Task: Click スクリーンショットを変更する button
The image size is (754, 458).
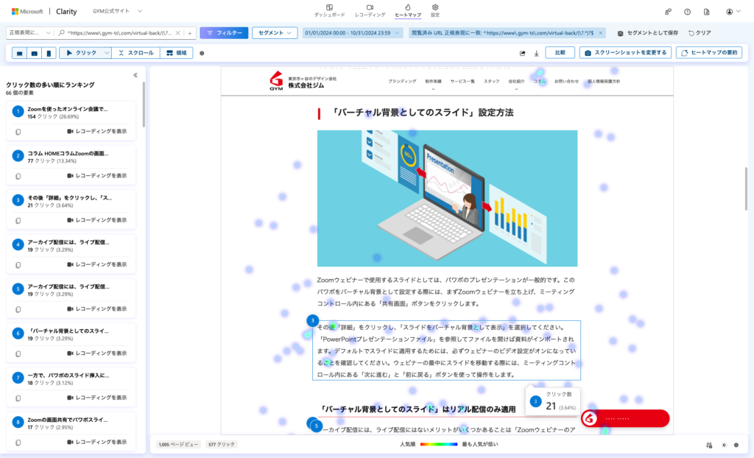Action: click(x=626, y=52)
